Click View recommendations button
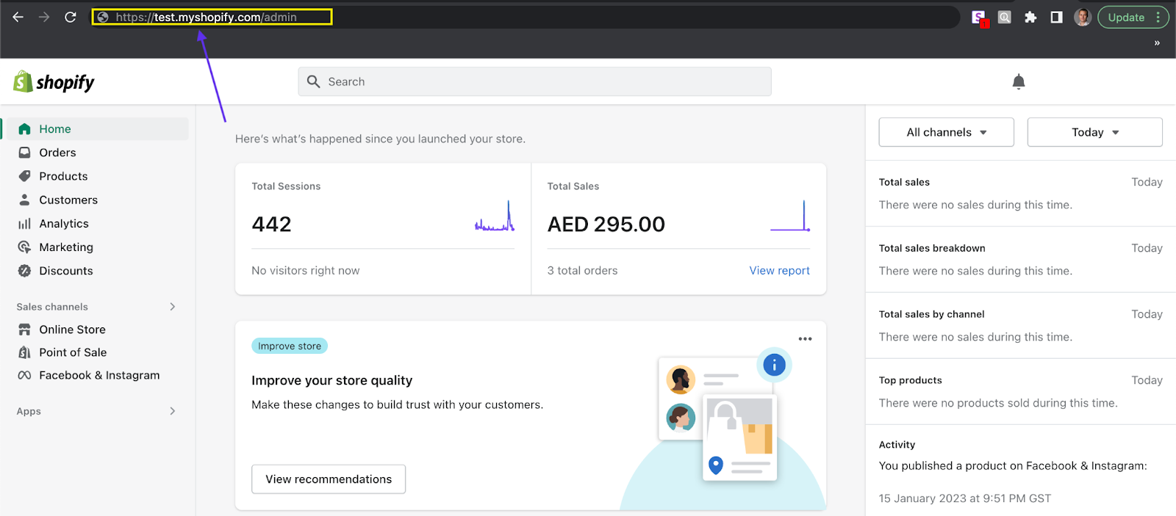Viewport: 1176px width, 516px height. [x=329, y=479]
